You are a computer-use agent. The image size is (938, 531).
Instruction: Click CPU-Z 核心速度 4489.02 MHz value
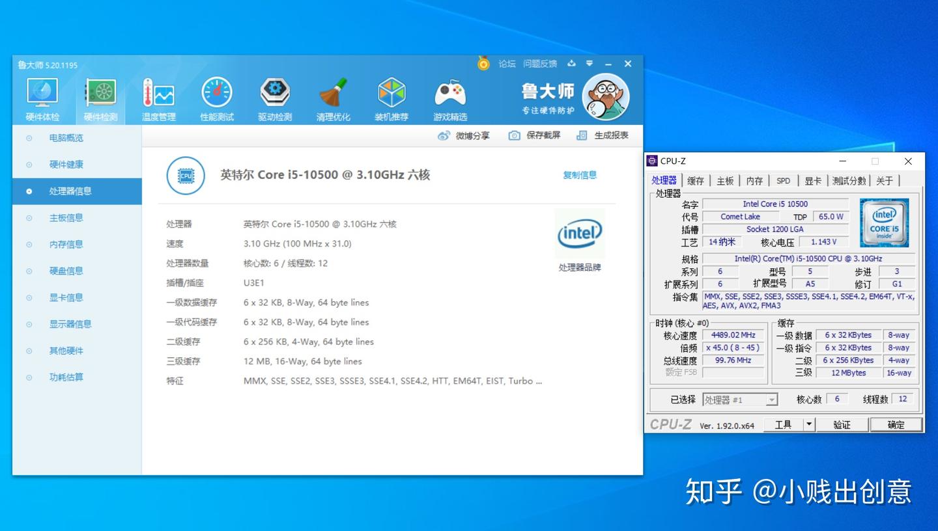(x=733, y=335)
